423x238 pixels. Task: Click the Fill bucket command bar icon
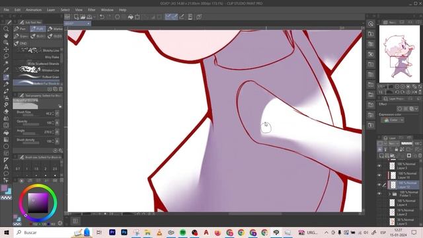click(x=131, y=17)
